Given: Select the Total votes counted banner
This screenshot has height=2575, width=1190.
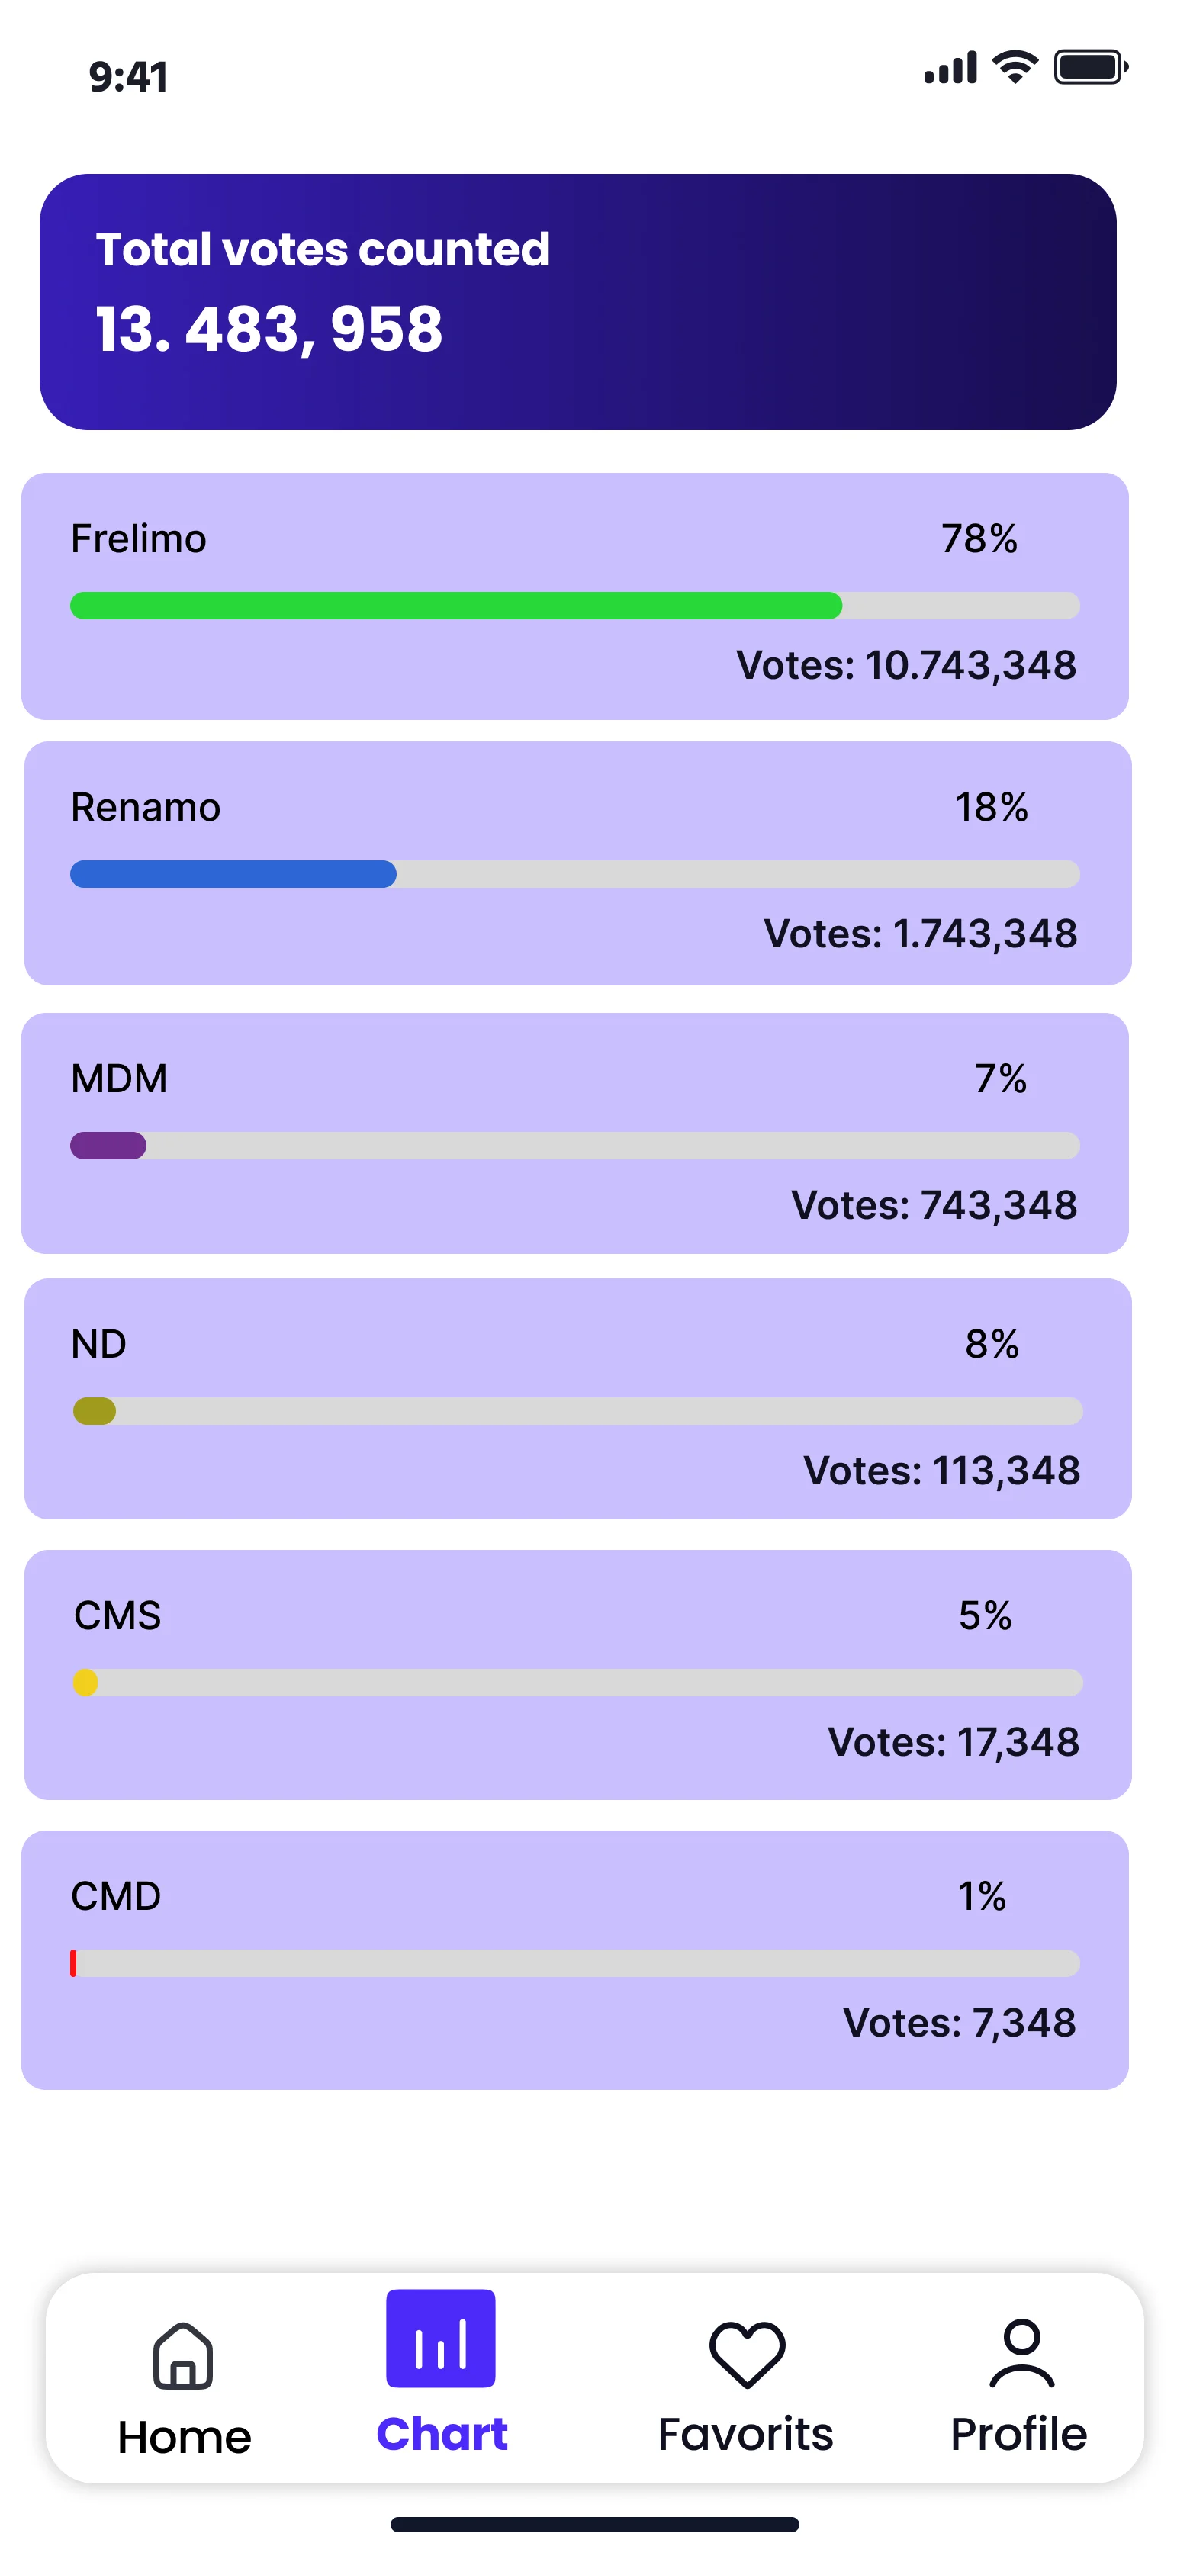Looking at the screenshot, I should (x=578, y=302).
